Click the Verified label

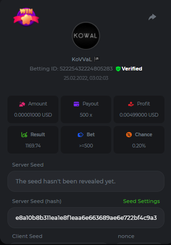coord(132,69)
